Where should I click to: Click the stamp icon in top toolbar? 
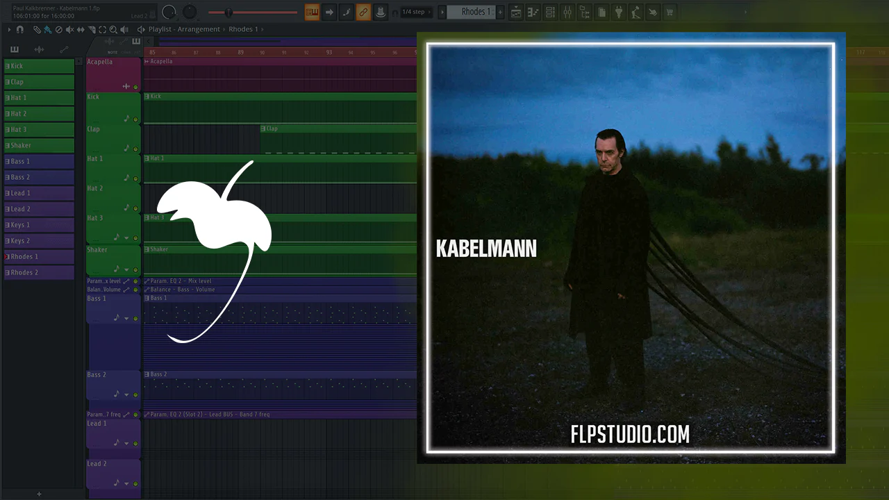pyautogui.click(x=380, y=12)
